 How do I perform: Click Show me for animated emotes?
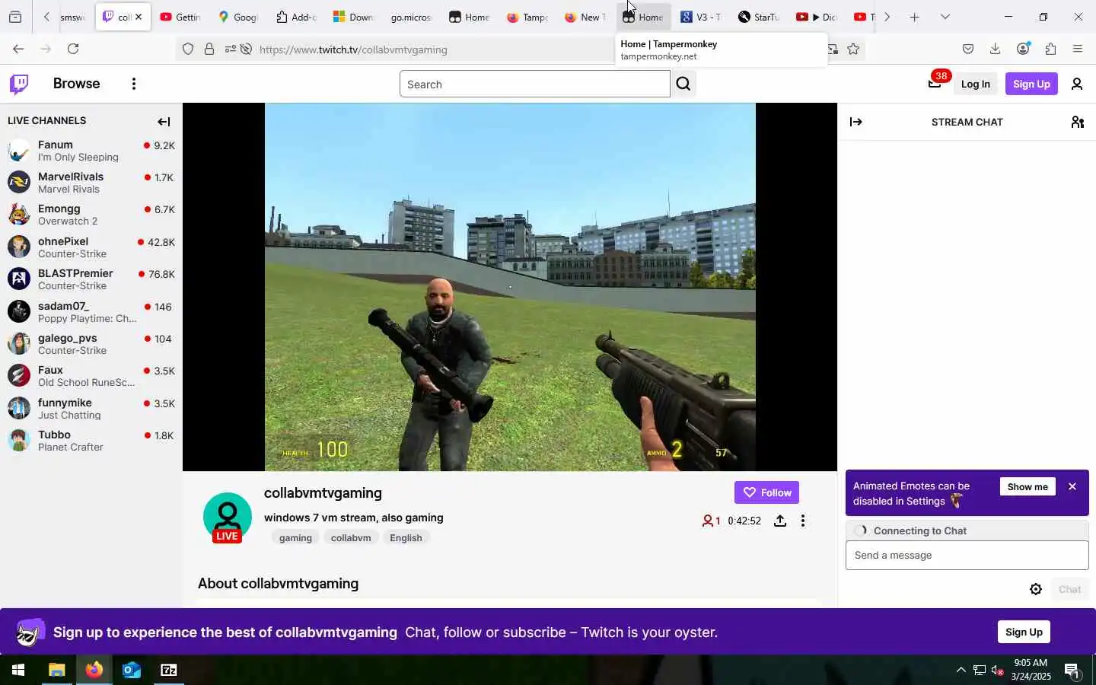click(1027, 486)
